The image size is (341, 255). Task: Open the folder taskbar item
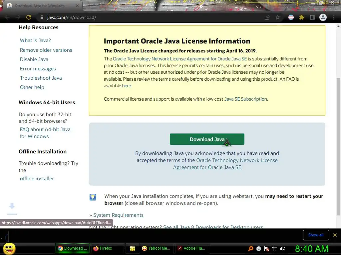click(x=133, y=248)
